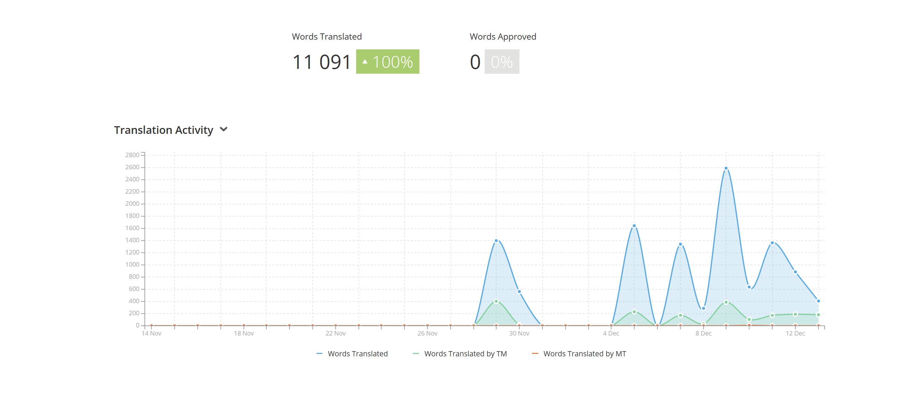Click the blue data point near 1650 after 4 Dec
Image resolution: width=918 pixels, height=396 pixels.
click(634, 226)
